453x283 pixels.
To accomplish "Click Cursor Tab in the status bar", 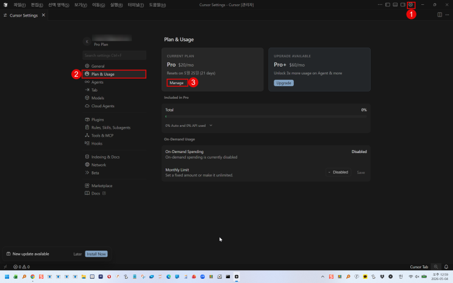I will click(419, 267).
